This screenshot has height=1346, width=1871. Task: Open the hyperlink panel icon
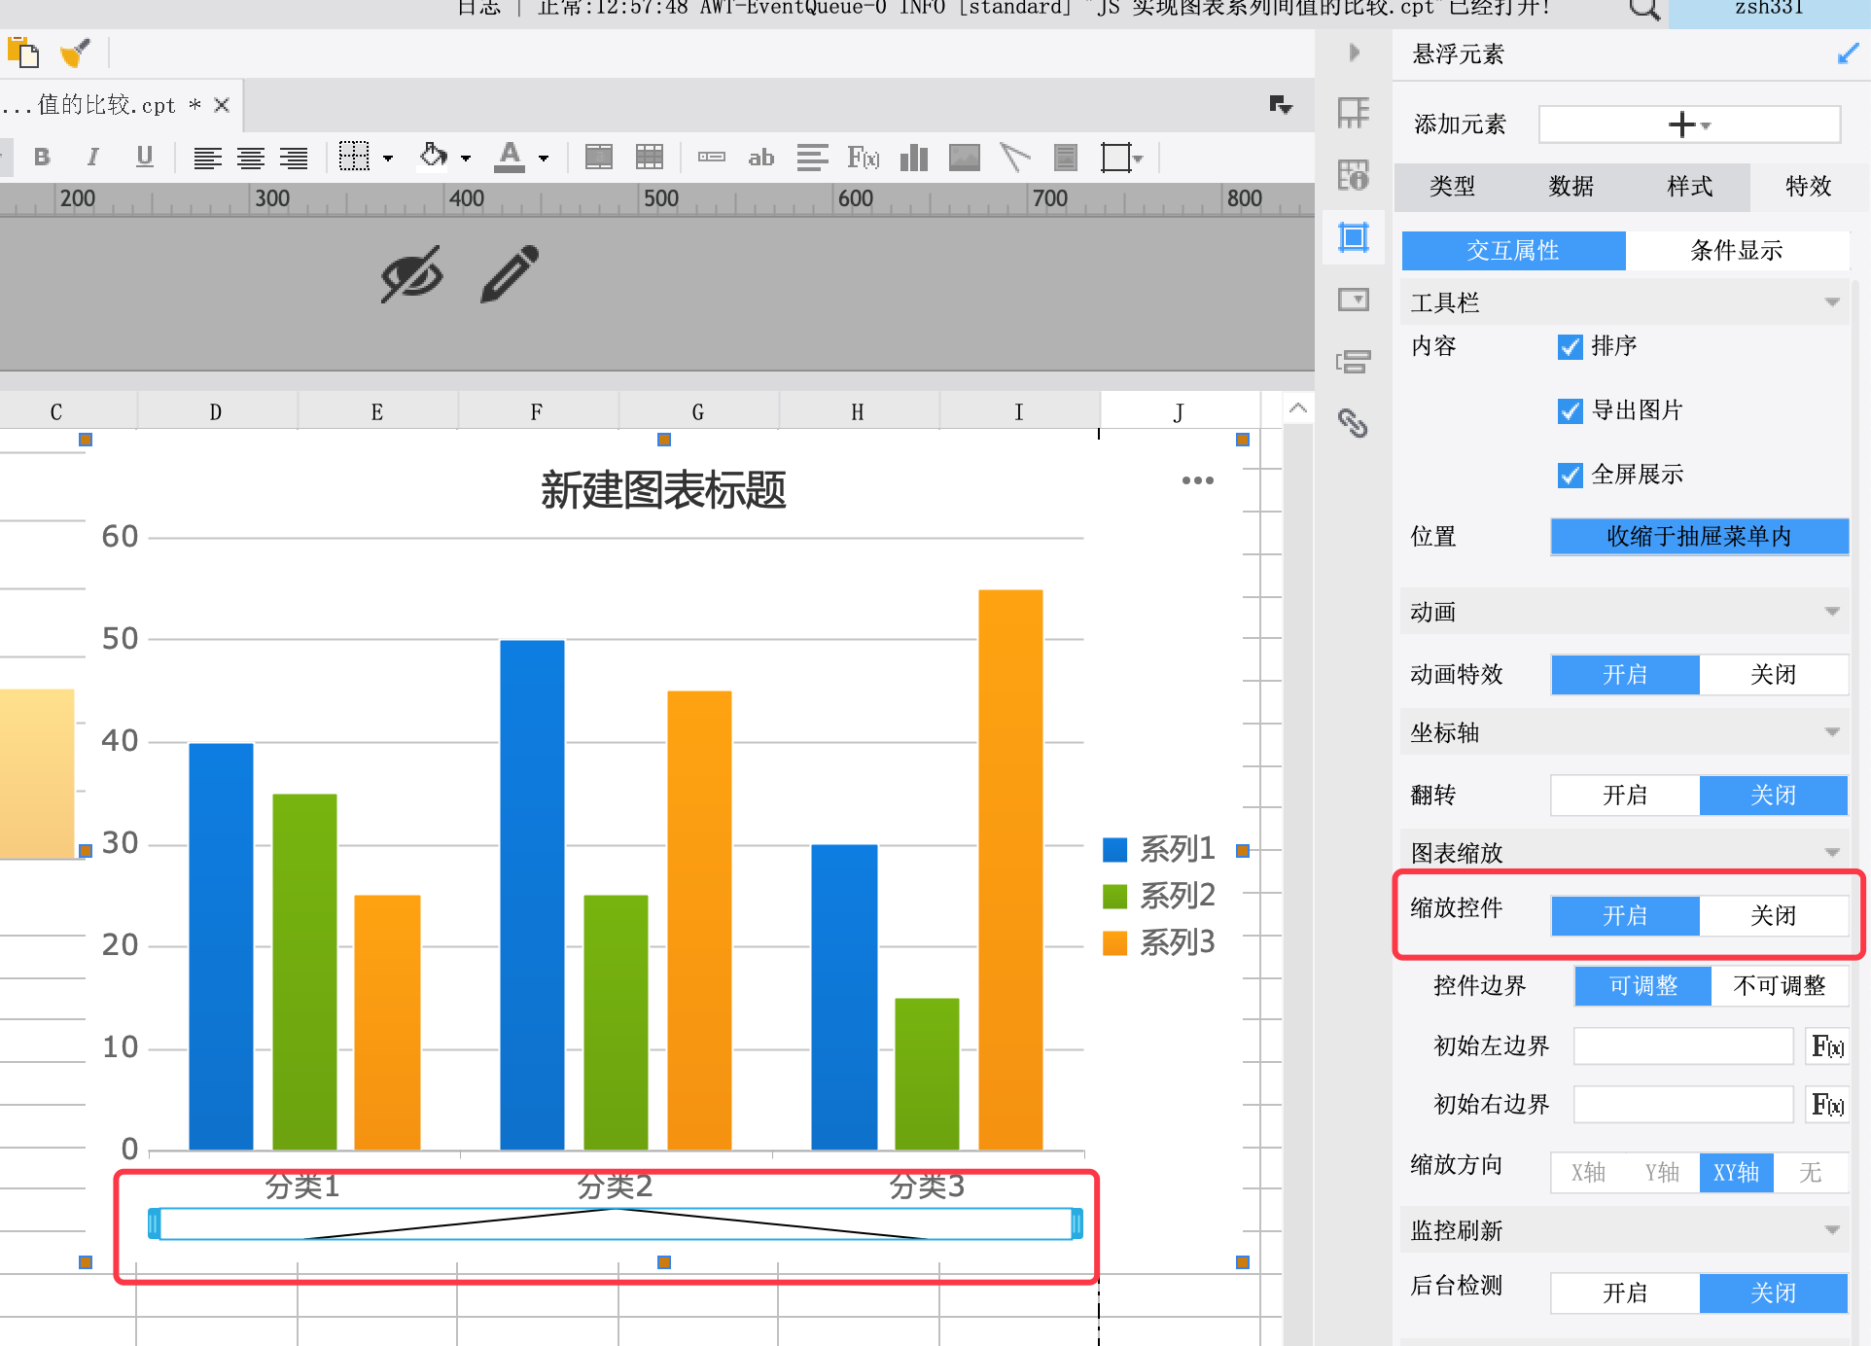[x=1354, y=423]
